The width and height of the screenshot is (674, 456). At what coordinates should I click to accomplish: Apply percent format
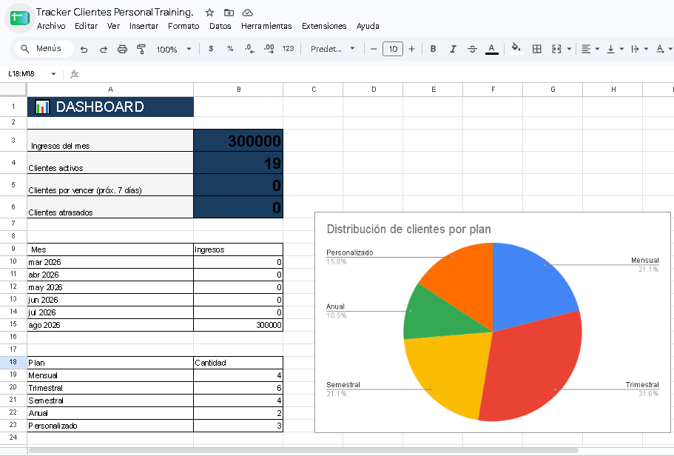[x=230, y=49]
